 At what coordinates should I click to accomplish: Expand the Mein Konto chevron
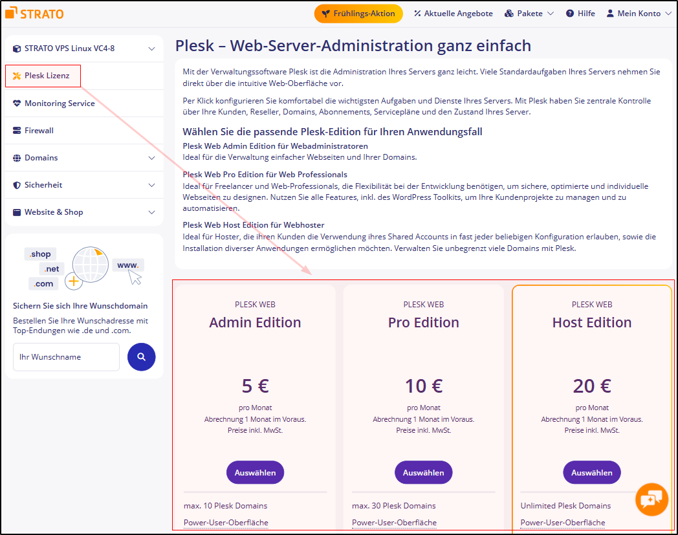pyautogui.click(x=668, y=14)
